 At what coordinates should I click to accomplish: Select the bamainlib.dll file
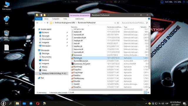79,35
